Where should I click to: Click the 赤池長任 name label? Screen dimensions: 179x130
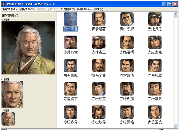(x=155, y=29)
